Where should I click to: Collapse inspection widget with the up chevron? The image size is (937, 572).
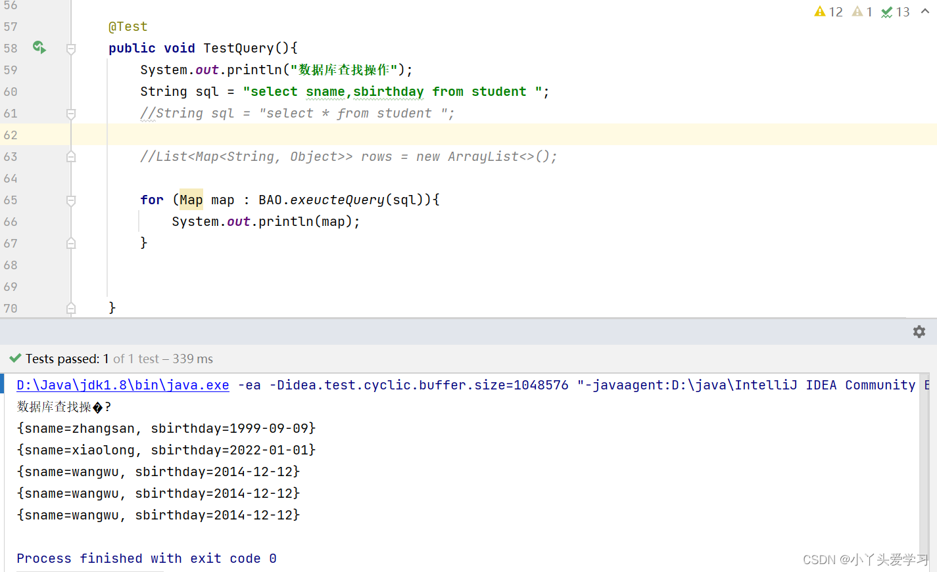(x=925, y=11)
